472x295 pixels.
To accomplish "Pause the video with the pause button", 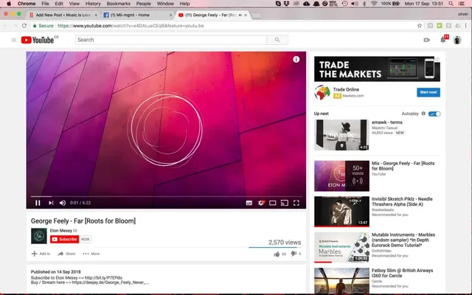I will (x=38, y=203).
